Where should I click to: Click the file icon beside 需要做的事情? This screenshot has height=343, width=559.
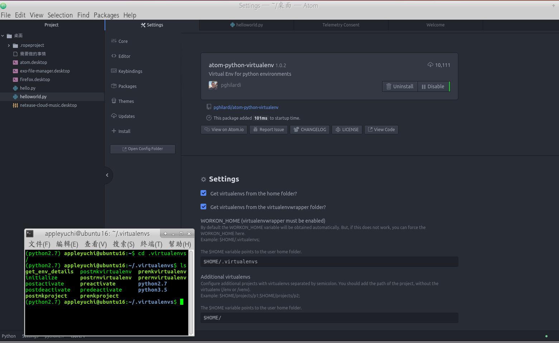click(15, 54)
